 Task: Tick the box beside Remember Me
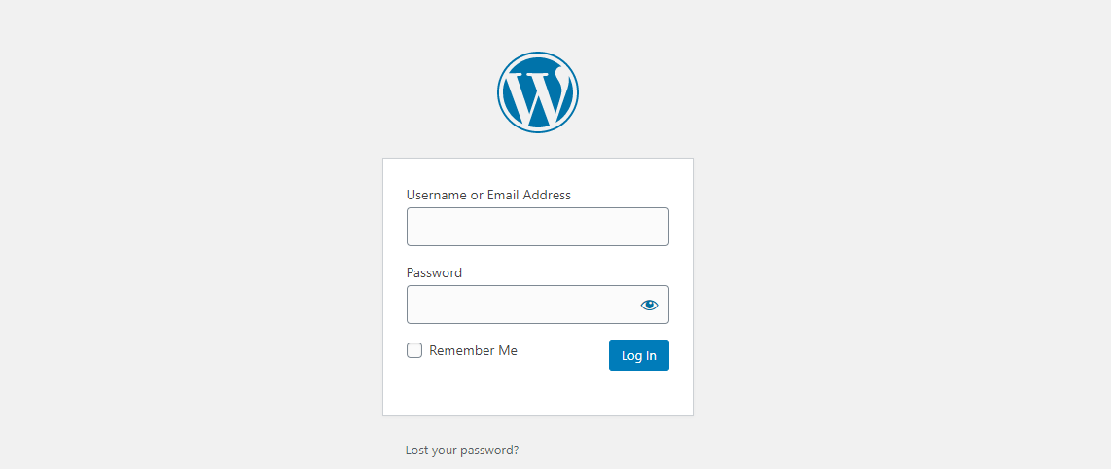pos(414,350)
